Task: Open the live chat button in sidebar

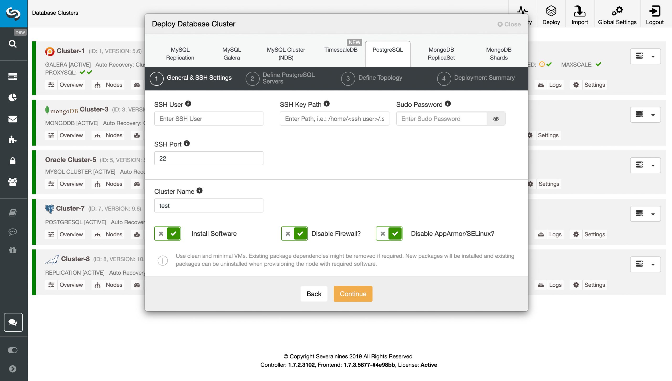Action: point(13,322)
